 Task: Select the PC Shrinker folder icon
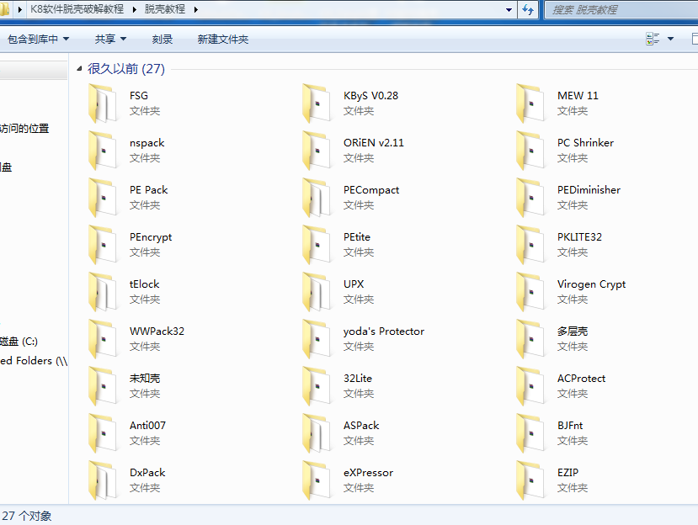(x=530, y=151)
